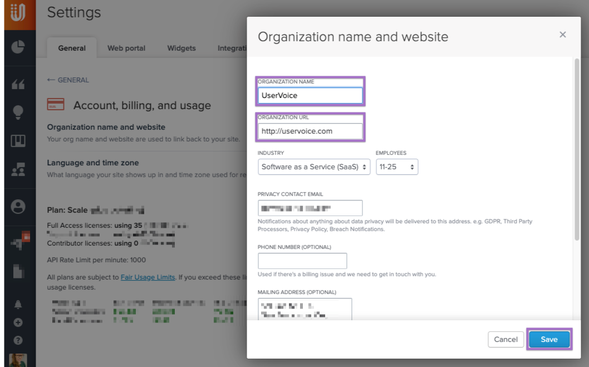Open the Organization name and website setting
Screen dimensions: 589x367
[106, 127]
